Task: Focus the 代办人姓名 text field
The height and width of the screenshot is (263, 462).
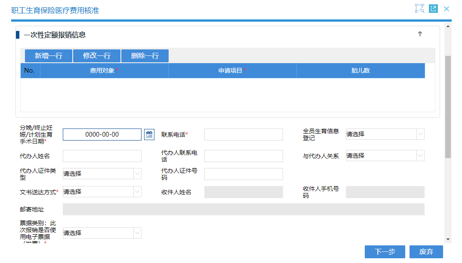Action: tap(102, 156)
